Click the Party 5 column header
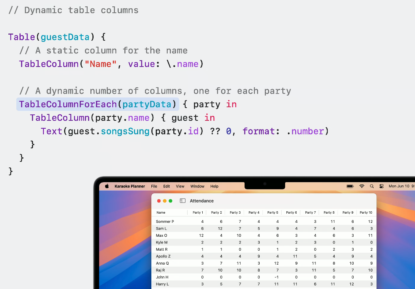Viewport: 415px width, 289px height. tap(272, 212)
